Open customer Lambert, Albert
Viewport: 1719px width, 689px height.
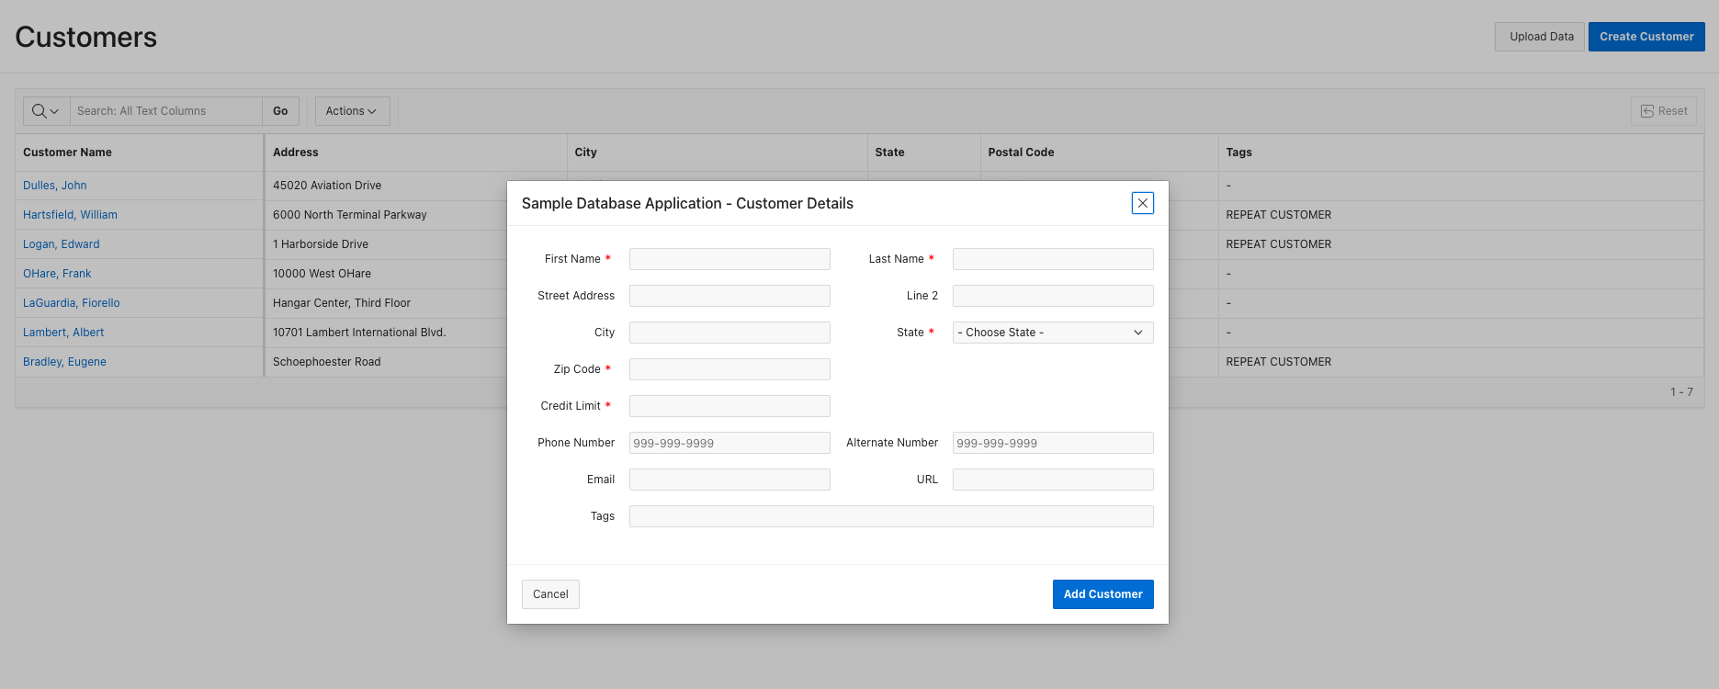coord(63,333)
